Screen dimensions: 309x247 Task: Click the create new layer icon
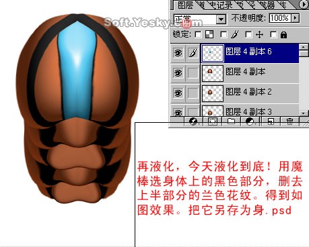271,121
